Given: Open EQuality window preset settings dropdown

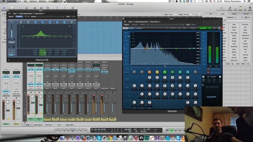Looking at the screenshot, I should point(165,25).
